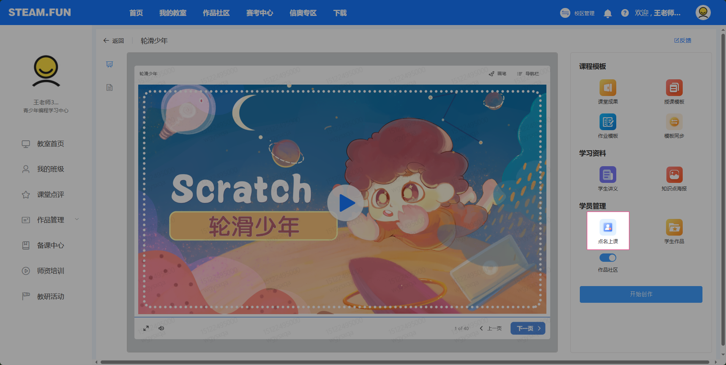Open the 知识点海报 poster icon
This screenshot has width=726, height=365.
(x=674, y=175)
